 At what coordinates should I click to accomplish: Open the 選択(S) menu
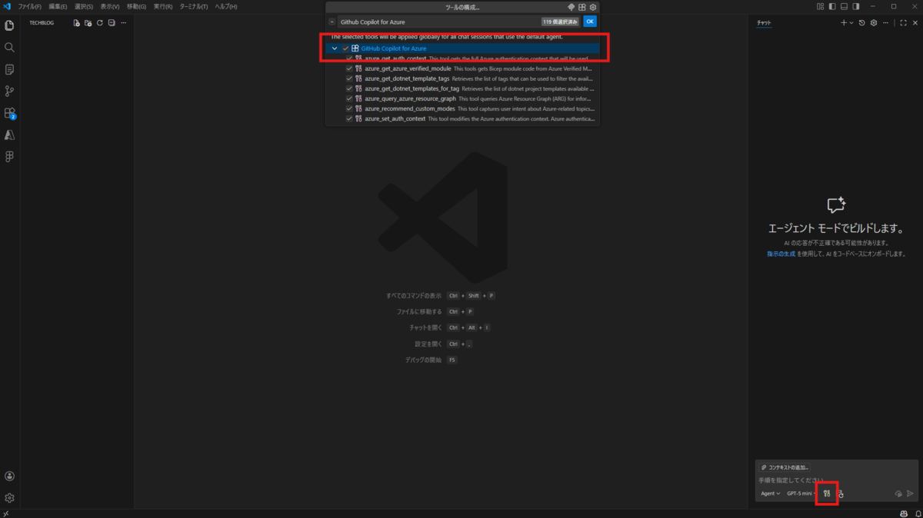click(x=84, y=6)
